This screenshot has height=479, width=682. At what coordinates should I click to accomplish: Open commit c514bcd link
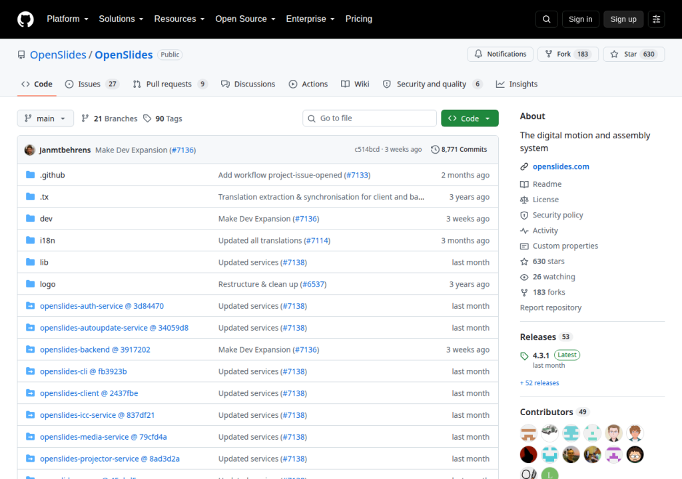(367, 149)
